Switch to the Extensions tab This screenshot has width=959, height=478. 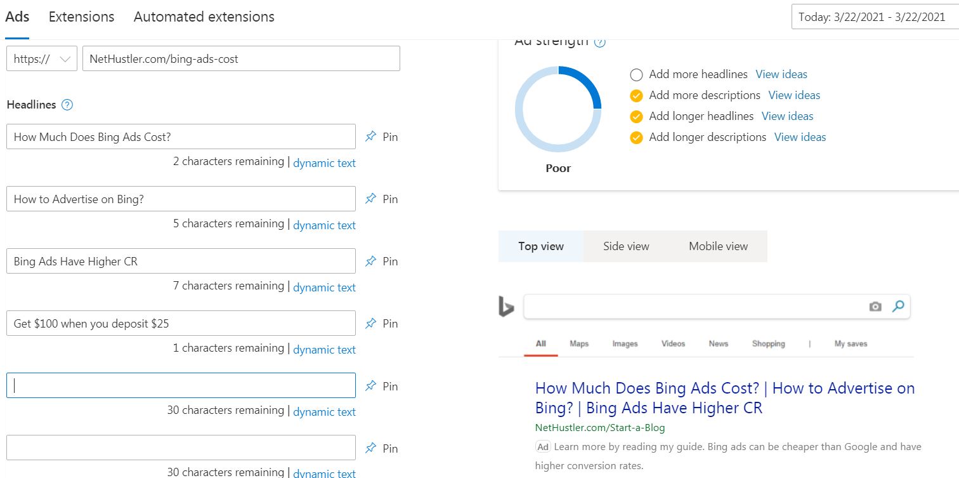coord(81,17)
